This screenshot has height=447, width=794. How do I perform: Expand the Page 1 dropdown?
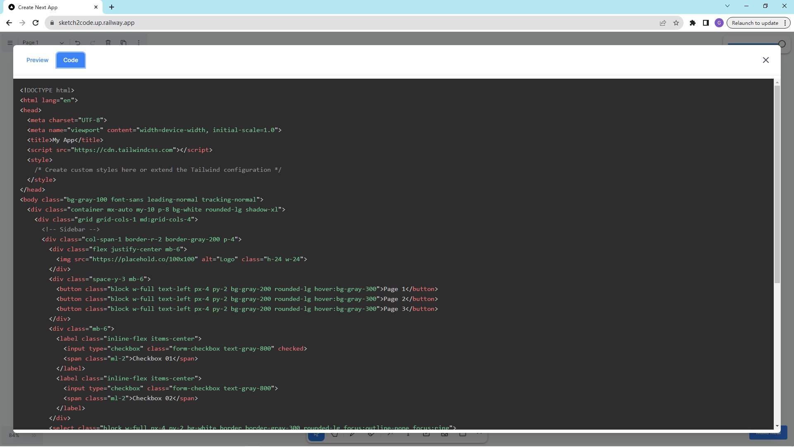point(62,43)
